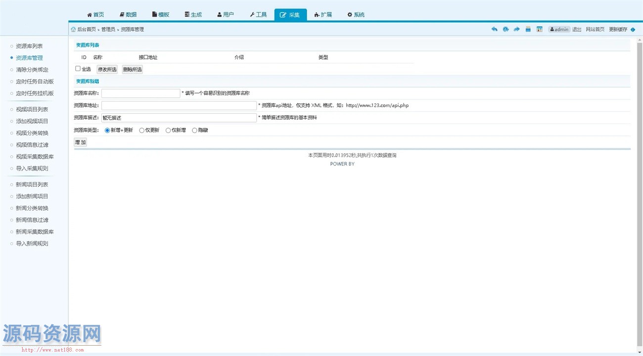
Task: Select the active 采集 tab
Action: (x=290, y=15)
